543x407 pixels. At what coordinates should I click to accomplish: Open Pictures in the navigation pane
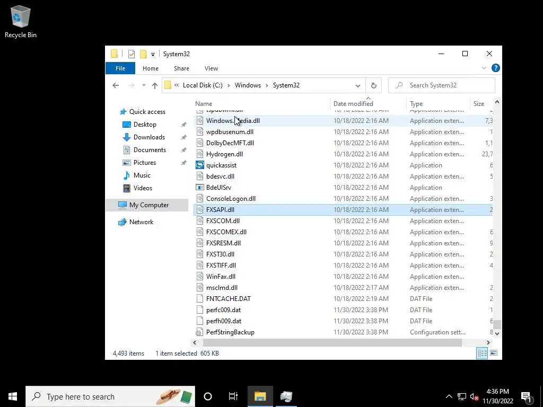tap(144, 163)
